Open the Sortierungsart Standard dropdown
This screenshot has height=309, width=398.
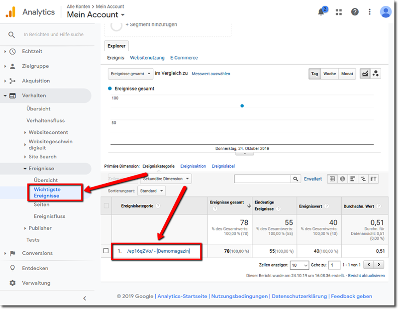pyautogui.click(x=151, y=191)
